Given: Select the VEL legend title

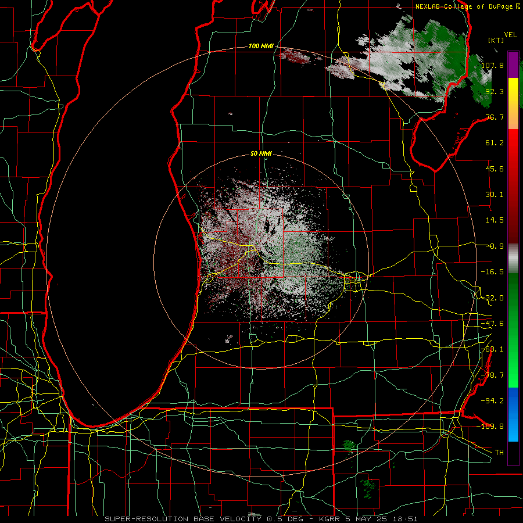Looking at the screenshot, I should pos(510,35).
